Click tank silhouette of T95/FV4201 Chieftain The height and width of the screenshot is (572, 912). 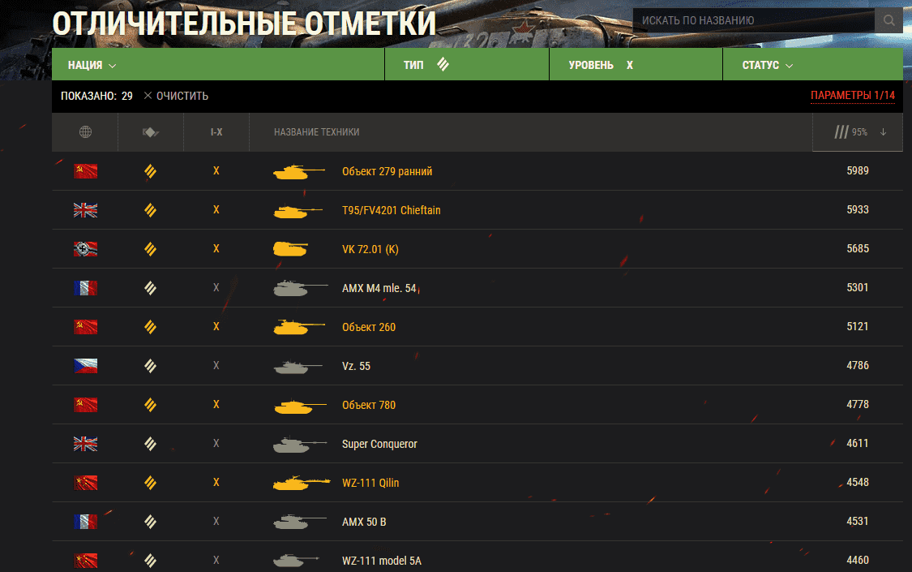(x=298, y=211)
